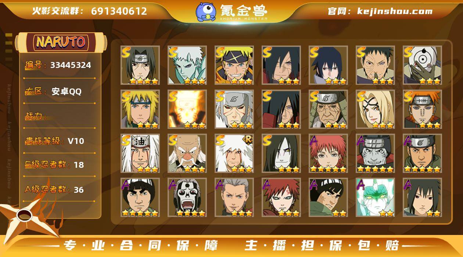The width and height of the screenshot is (463, 257).
Task: Select blonde Tsunade ninja portrait
Action: click(x=375, y=109)
